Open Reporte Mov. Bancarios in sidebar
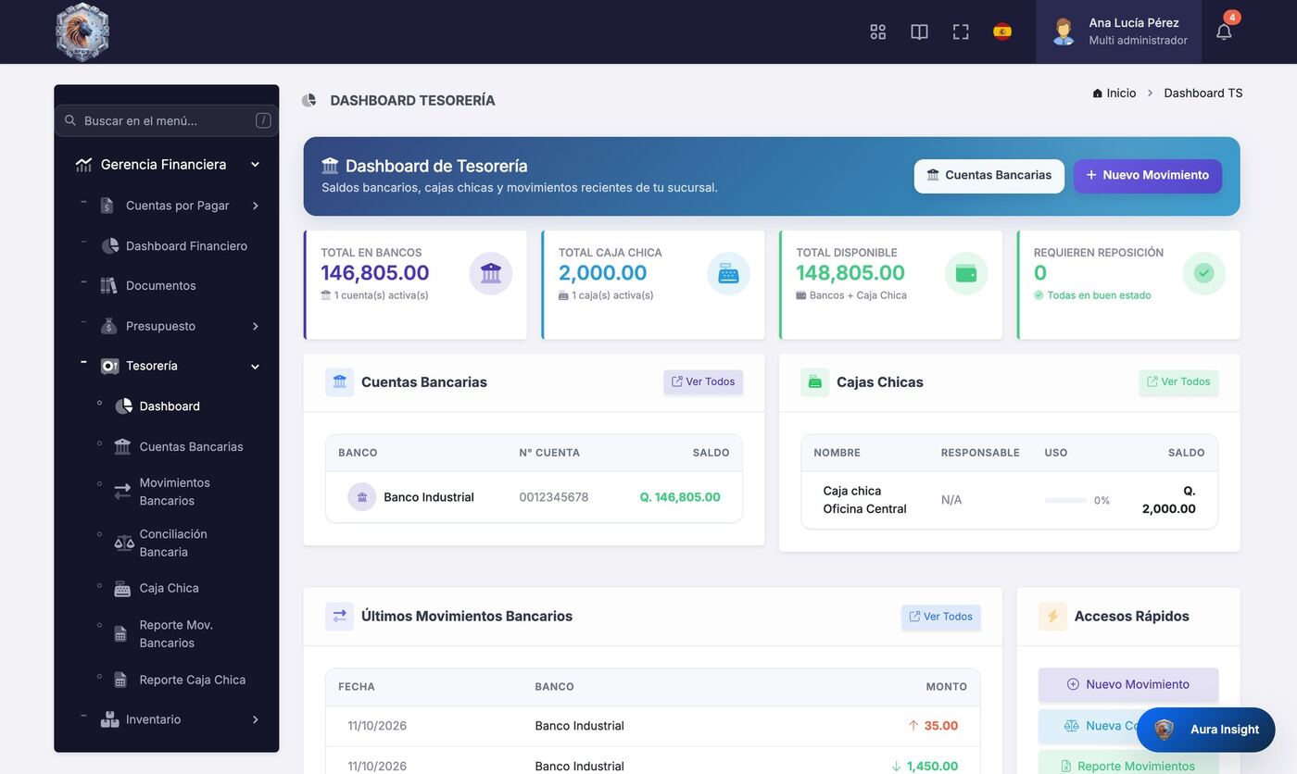The width and height of the screenshot is (1297, 774). click(x=176, y=633)
